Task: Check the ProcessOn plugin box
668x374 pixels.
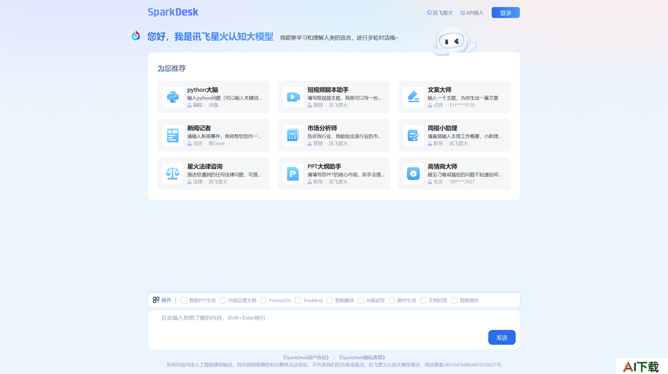Action: click(x=263, y=300)
